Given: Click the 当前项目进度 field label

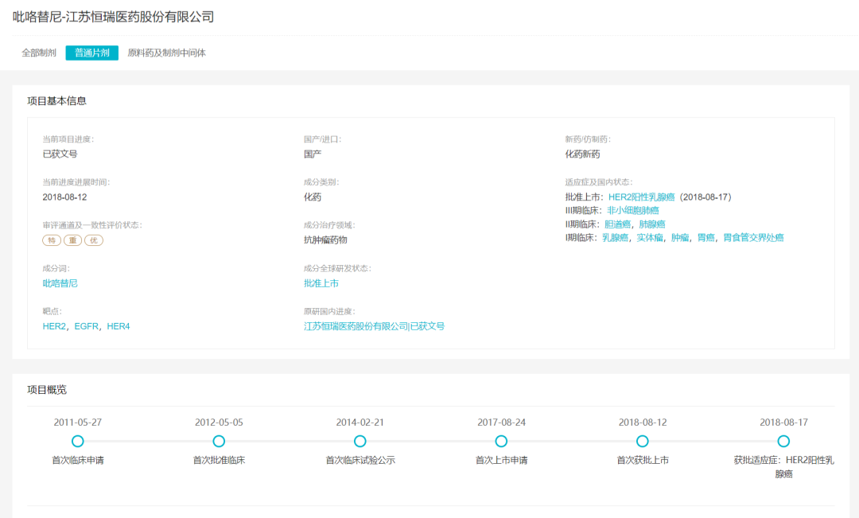Looking at the screenshot, I should [68, 139].
